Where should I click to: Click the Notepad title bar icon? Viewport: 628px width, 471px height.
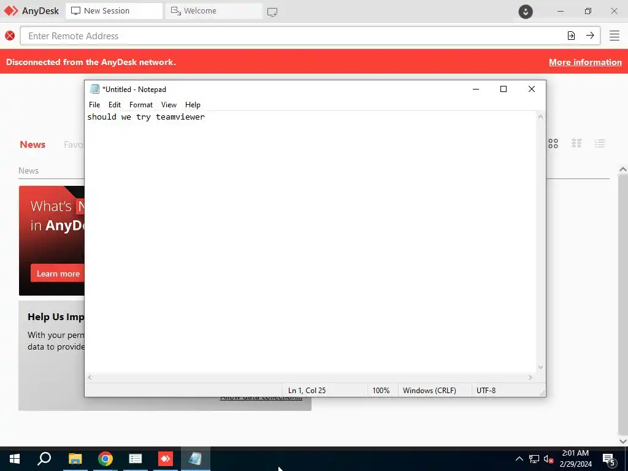(94, 89)
